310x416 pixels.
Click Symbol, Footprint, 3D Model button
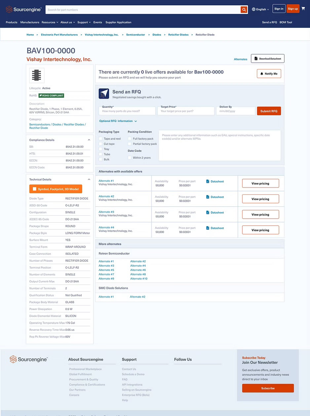click(56, 189)
